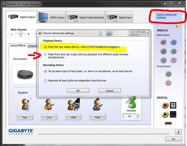The image size is (187, 146).
Task: Click the pink back panel jack
Action: (x=173, y=60)
